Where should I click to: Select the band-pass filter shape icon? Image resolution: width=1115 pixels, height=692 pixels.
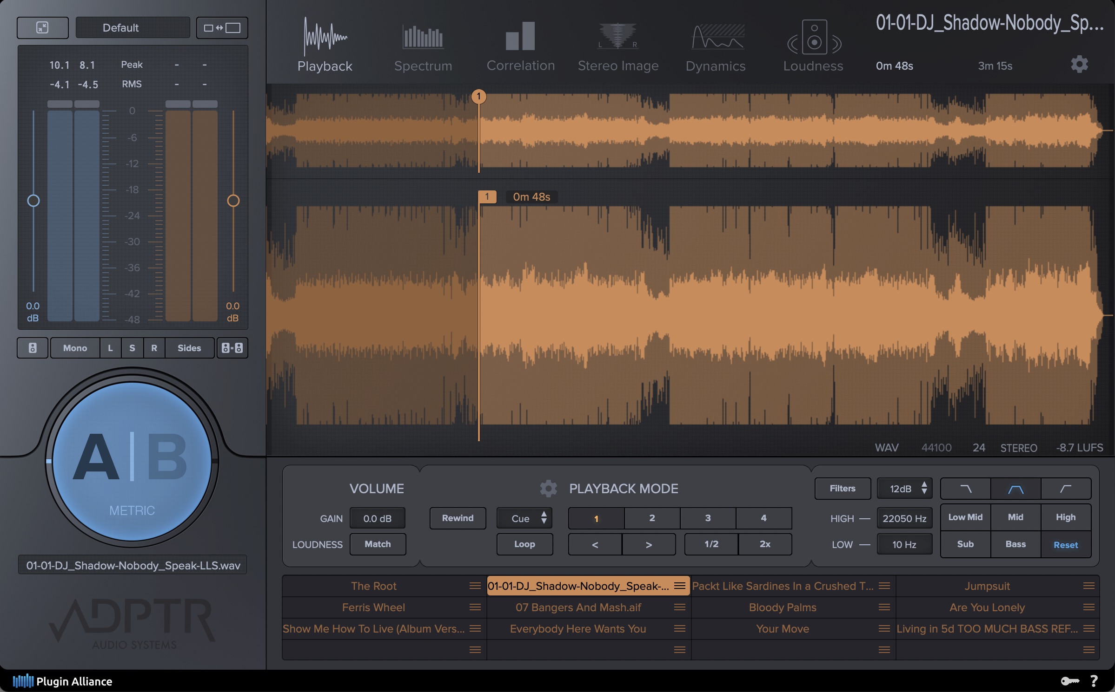[x=1015, y=489]
